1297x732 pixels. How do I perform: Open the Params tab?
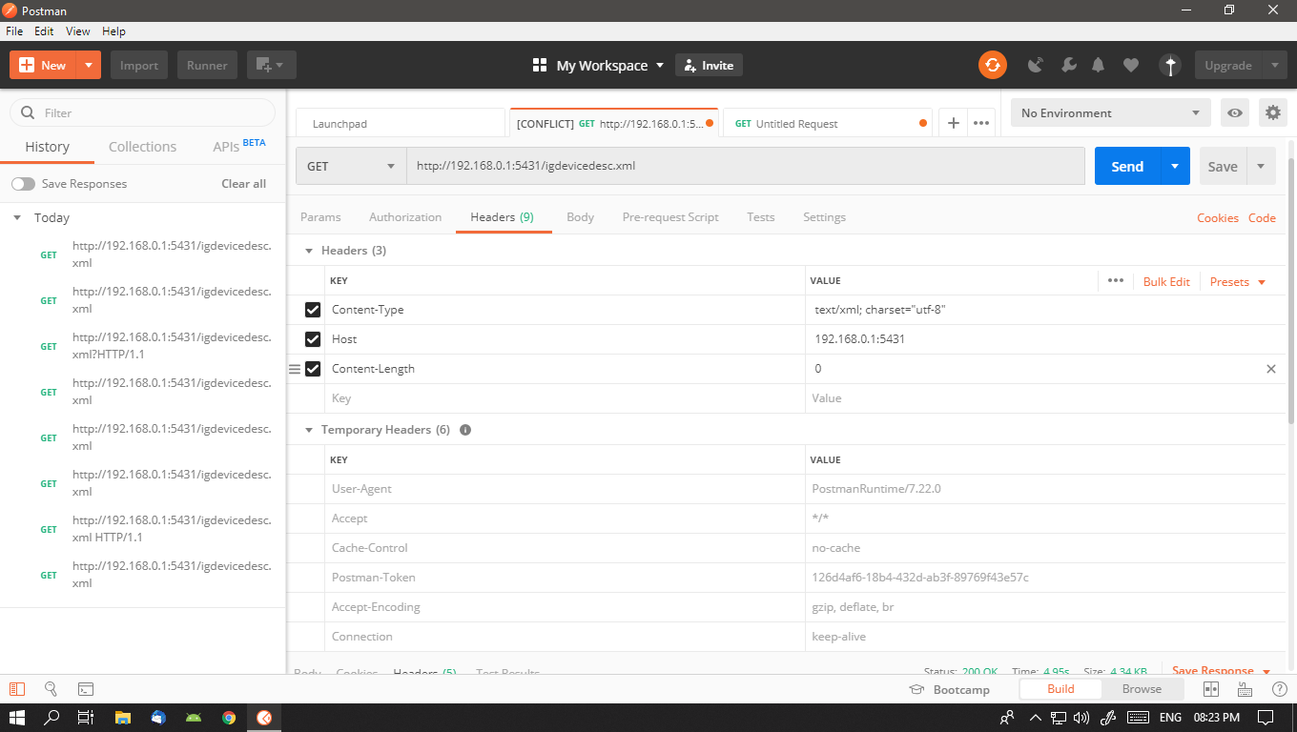click(x=320, y=217)
